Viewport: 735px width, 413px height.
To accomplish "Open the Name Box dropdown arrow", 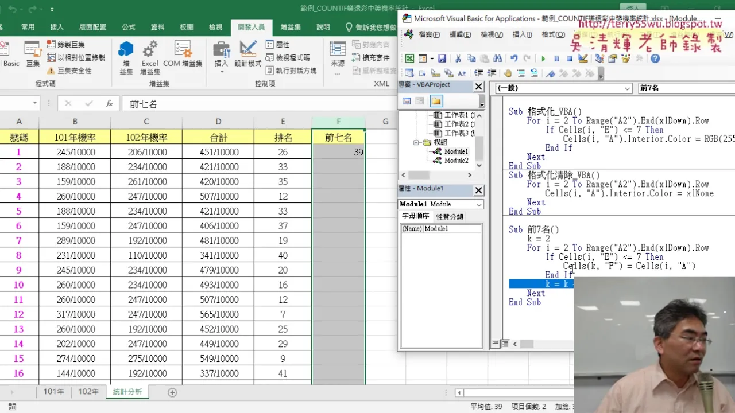I will coord(35,103).
